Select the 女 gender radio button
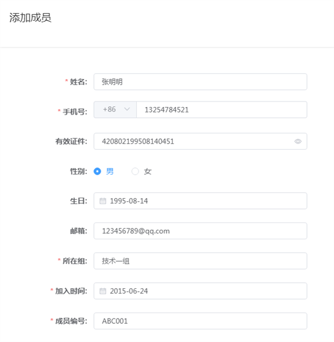This screenshot has width=334, height=342. [135, 171]
